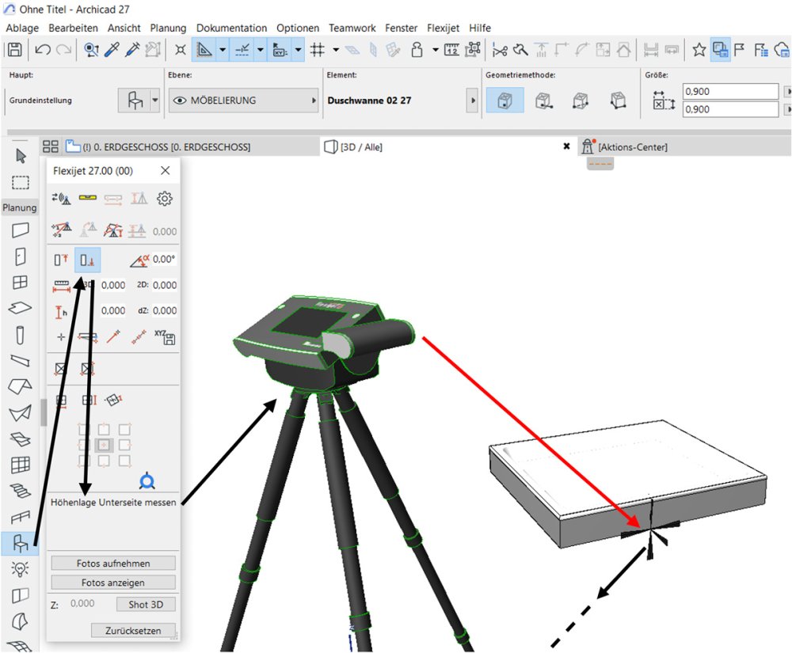This screenshot has width=792, height=653.
Task: Close the 3D / Alle tab
Action: coord(567,146)
